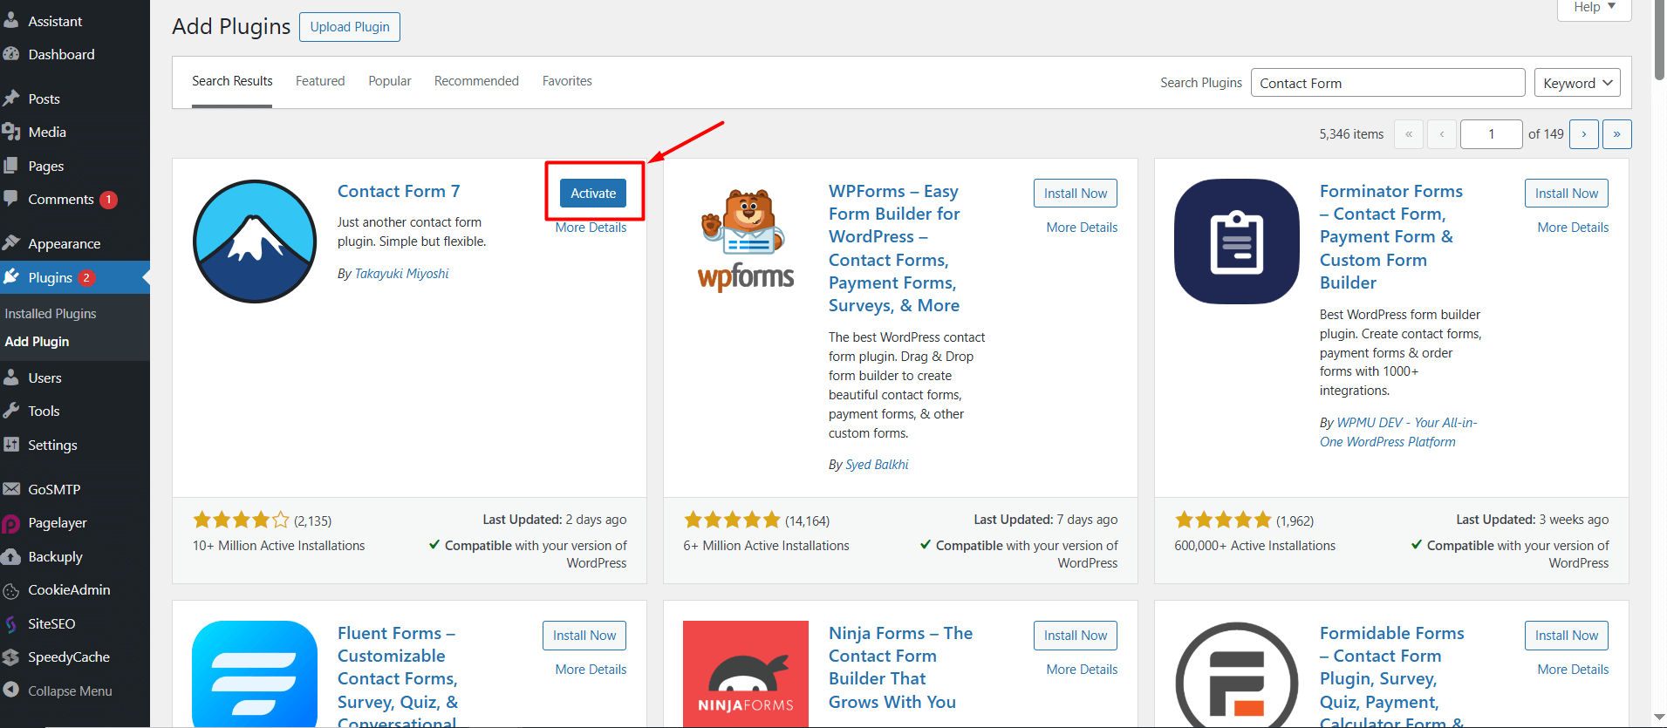This screenshot has width=1667, height=728.
Task: Click the Contact Form 7 mountain logo
Action: pyautogui.click(x=255, y=242)
